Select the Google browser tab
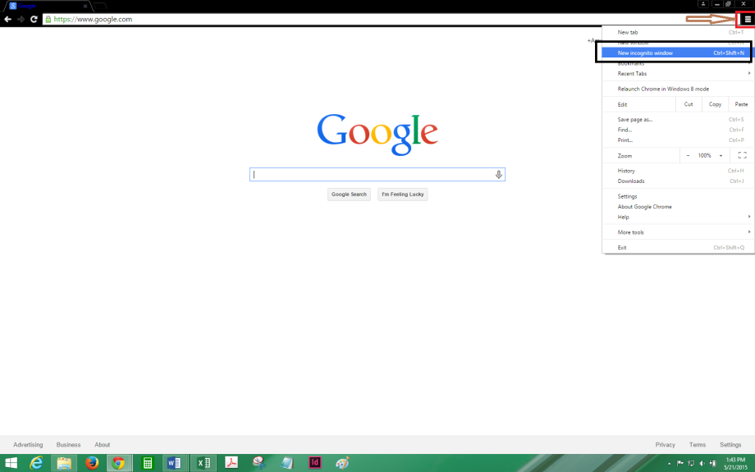The width and height of the screenshot is (755, 472). coord(48,6)
